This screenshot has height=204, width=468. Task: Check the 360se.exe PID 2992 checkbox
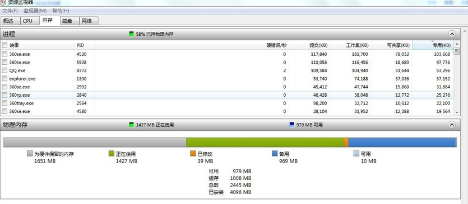click(x=4, y=87)
